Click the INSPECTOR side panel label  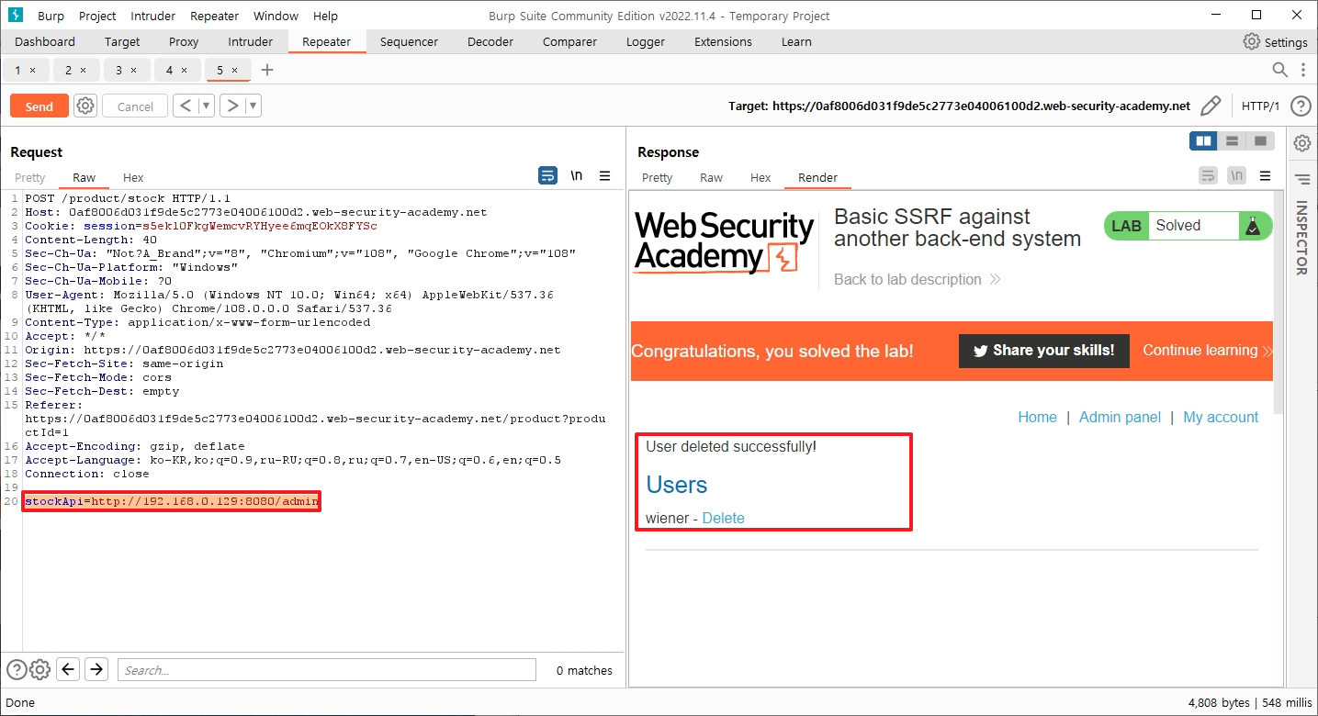tap(1301, 238)
